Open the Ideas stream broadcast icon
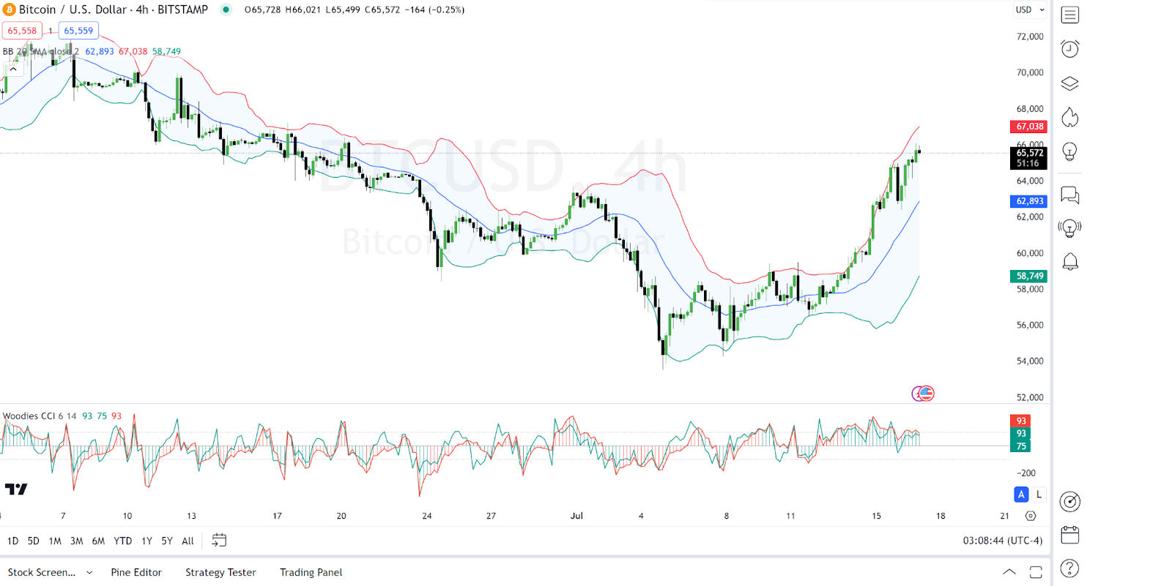This screenshot has width=1172, height=586. [x=1069, y=228]
